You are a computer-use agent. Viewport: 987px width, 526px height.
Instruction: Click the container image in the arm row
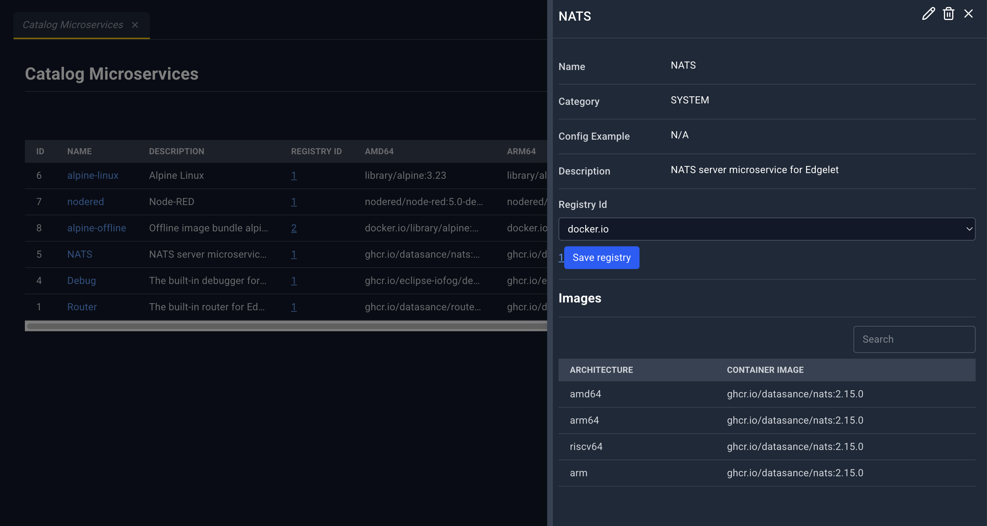coord(795,473)
